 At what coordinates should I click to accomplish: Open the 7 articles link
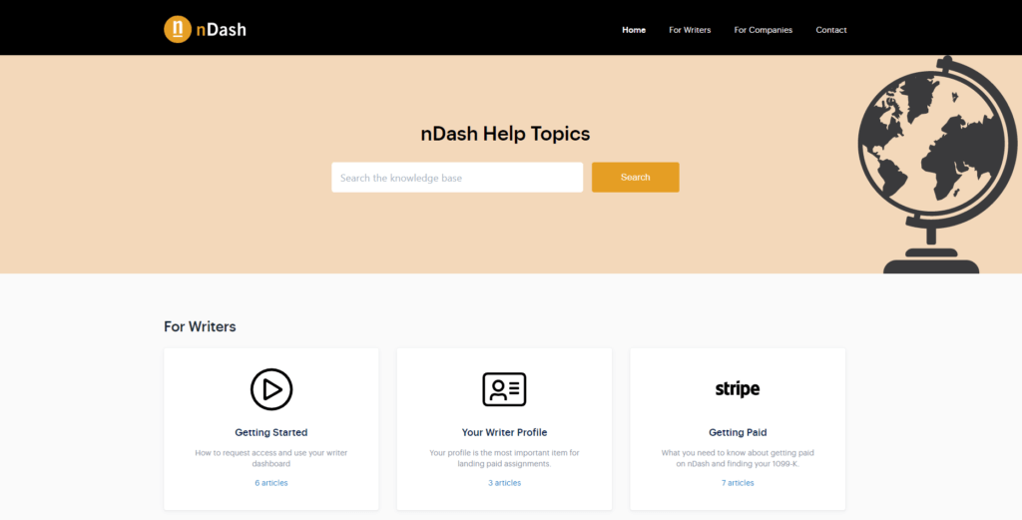[x=738, y=483]
